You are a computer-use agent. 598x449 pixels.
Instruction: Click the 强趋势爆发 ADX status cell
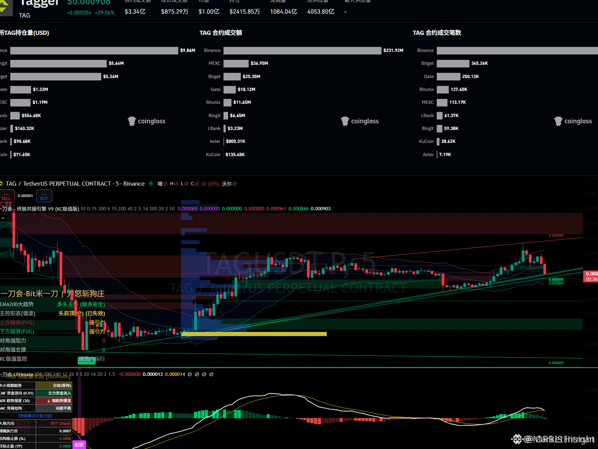click(x=54, y=401)
